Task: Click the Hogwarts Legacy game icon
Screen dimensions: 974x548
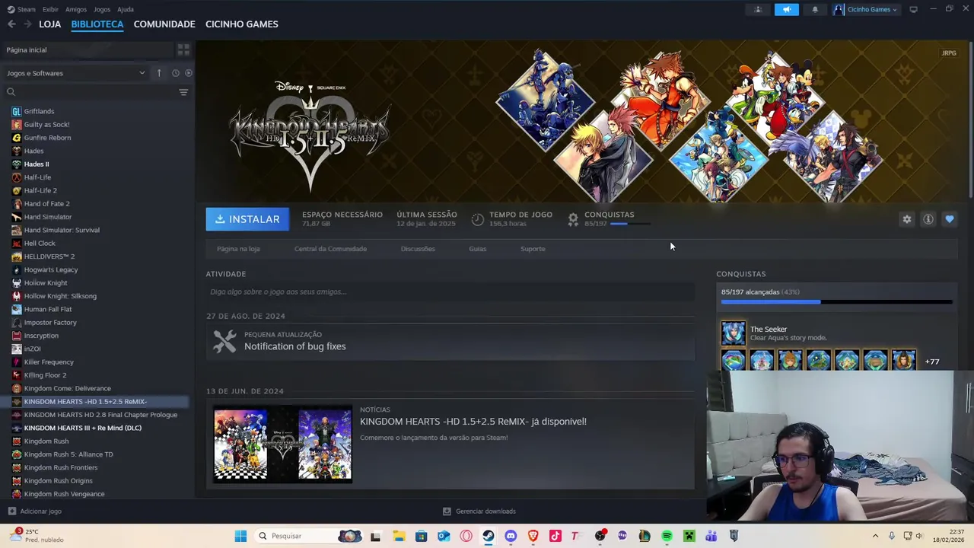Action: [17, 269]
